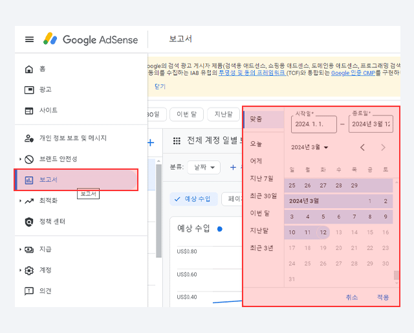Toggle the 페이지 metric chip

232,199
